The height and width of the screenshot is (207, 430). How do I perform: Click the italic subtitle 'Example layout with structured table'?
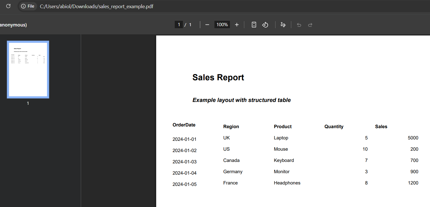241,100
